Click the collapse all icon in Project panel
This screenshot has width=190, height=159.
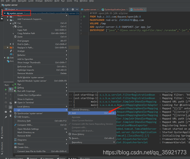point(68,9)
